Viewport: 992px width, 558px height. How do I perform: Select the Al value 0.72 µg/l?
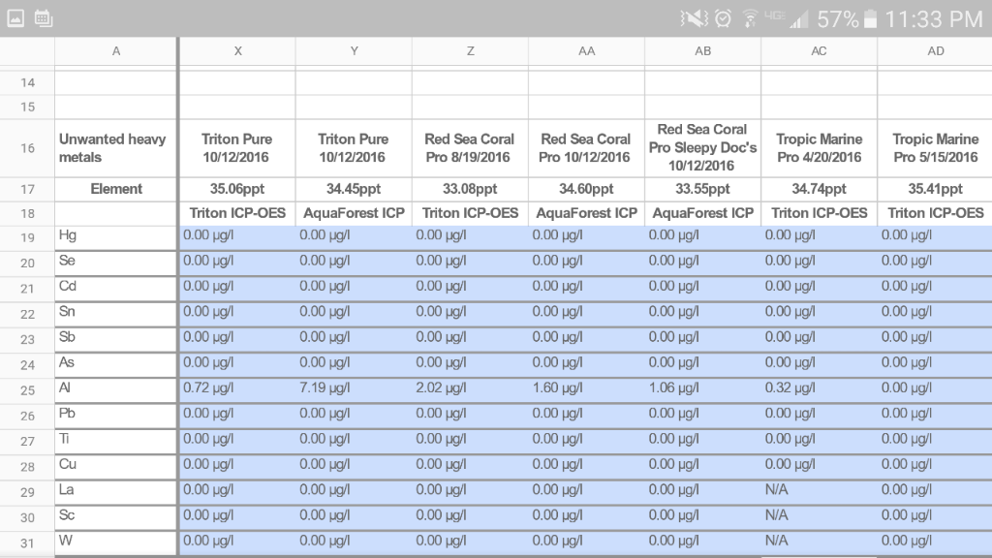[238, 388]
